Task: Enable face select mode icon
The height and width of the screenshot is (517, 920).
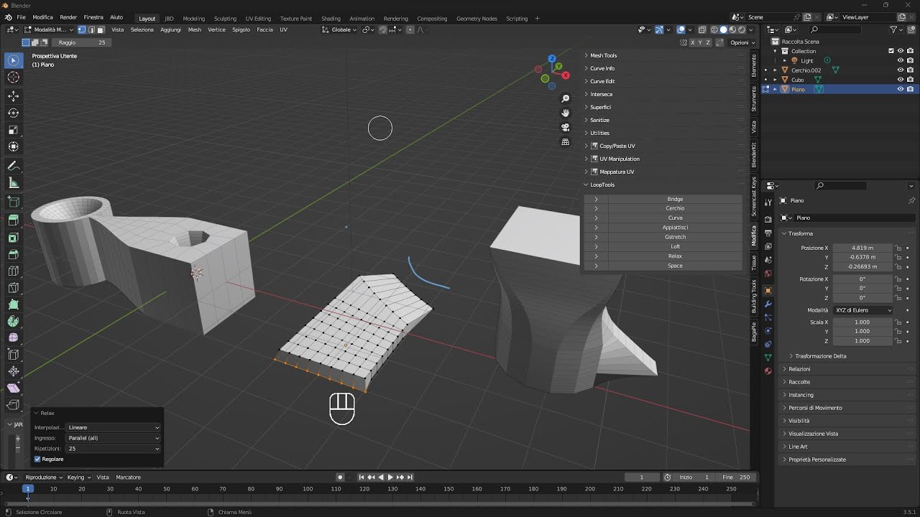Action: click(x=101, y=29)
